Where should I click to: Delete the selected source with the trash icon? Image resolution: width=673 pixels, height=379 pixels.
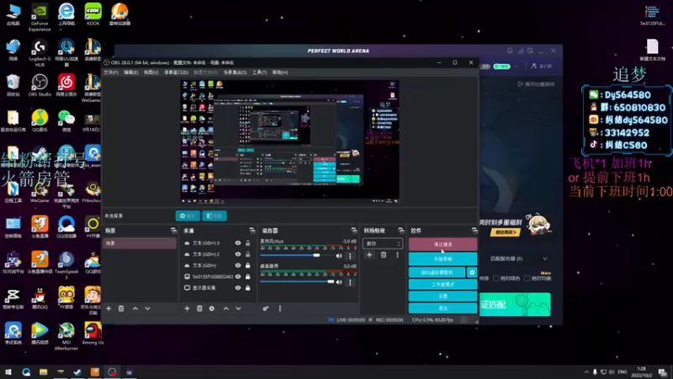199,308
